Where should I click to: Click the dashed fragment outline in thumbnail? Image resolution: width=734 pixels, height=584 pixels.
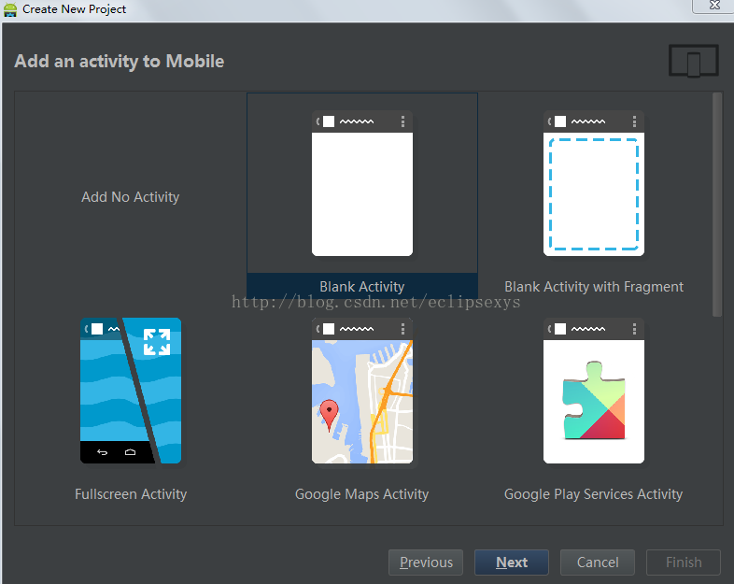pyautogui.click(x=594, y=193)
